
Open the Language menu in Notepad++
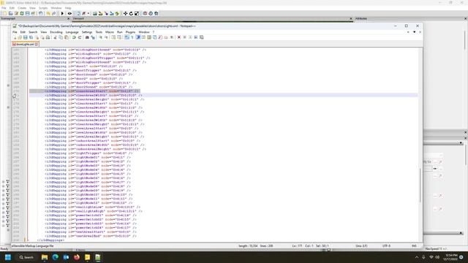coord(72,32)
